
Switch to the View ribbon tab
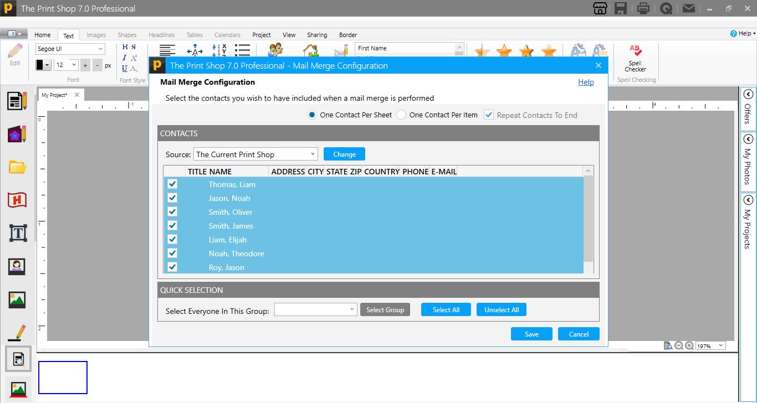click(289, 35)
